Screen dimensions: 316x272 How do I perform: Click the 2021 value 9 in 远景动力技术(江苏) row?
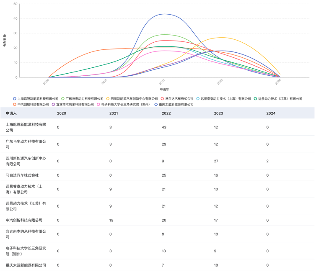click(x=111, y=206)
